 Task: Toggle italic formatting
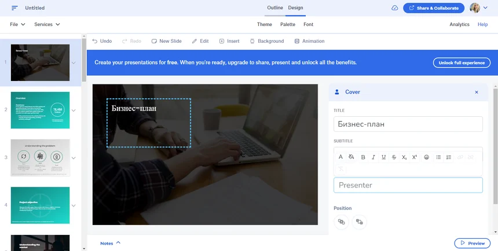373,157
